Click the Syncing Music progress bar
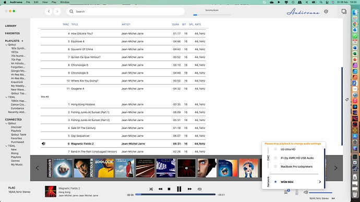The height and width of the screenshot is (202, 360). point(212,15)
